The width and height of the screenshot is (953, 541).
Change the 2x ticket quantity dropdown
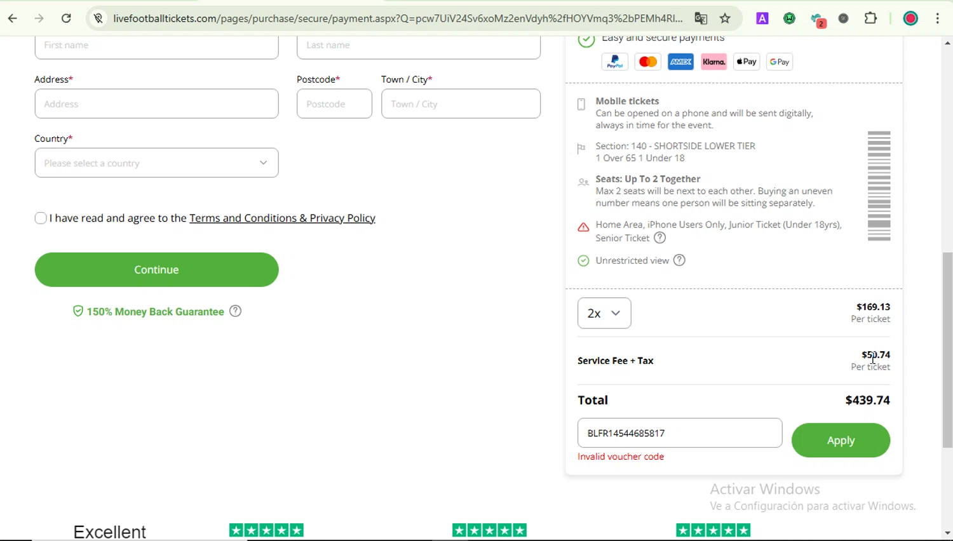604,313
